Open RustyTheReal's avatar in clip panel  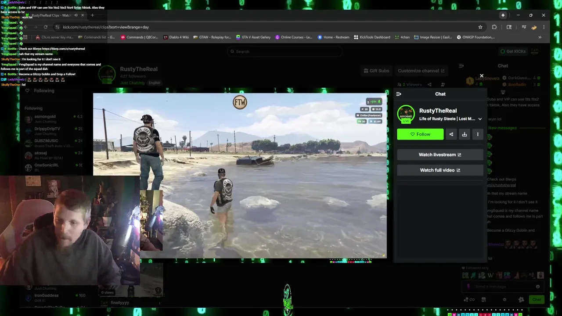406,114
